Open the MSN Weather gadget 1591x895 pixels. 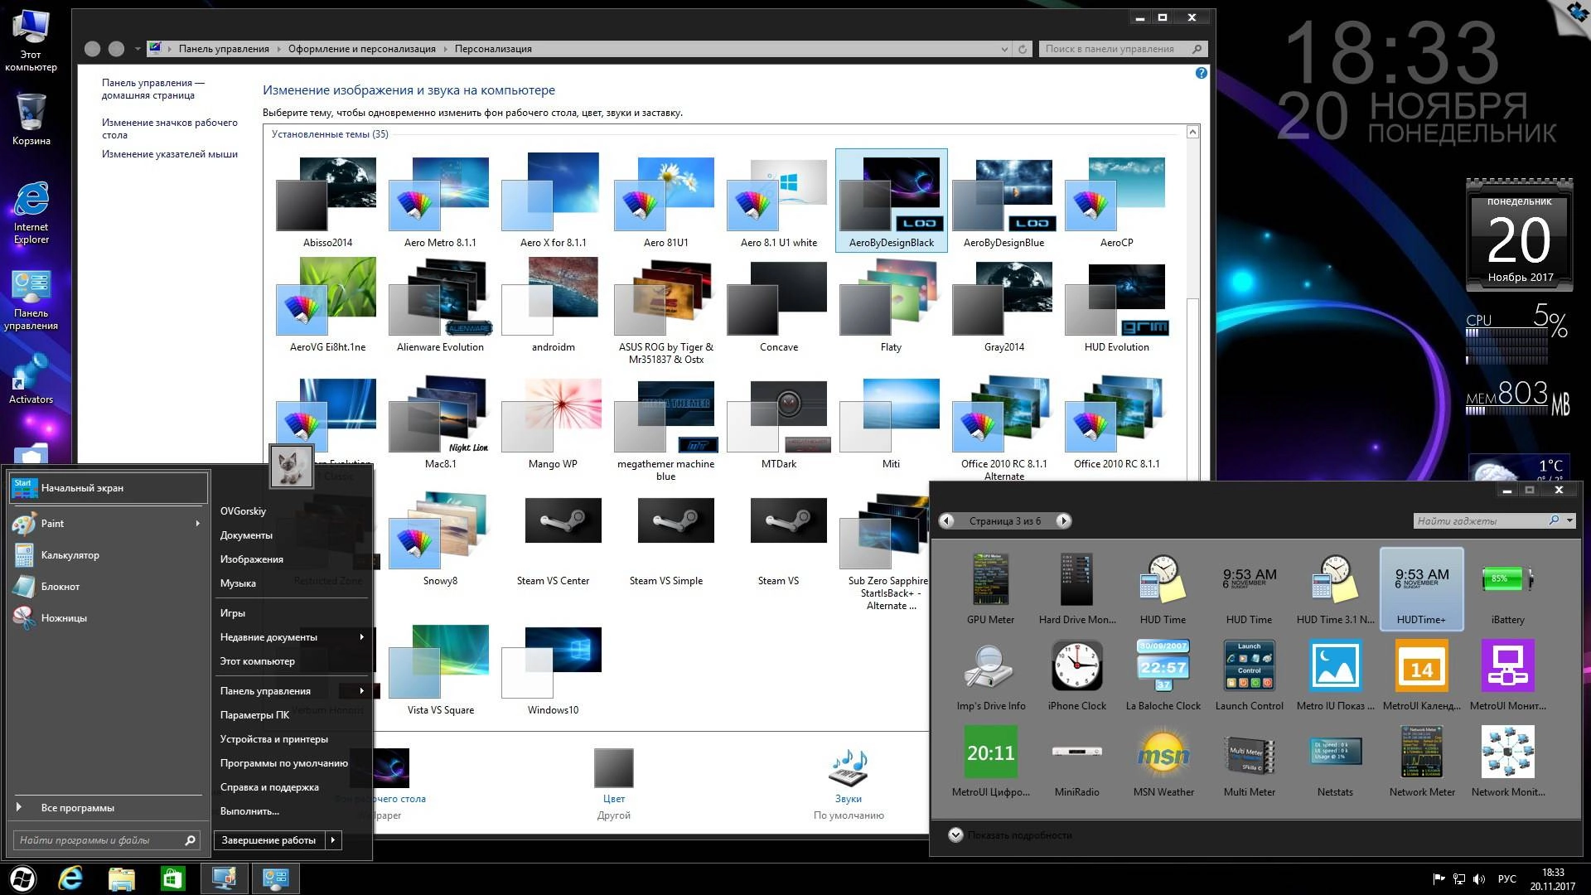point(1163,754)
